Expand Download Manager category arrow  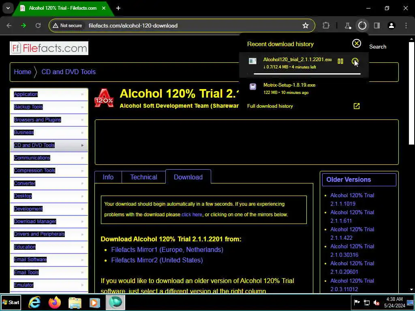82,222
